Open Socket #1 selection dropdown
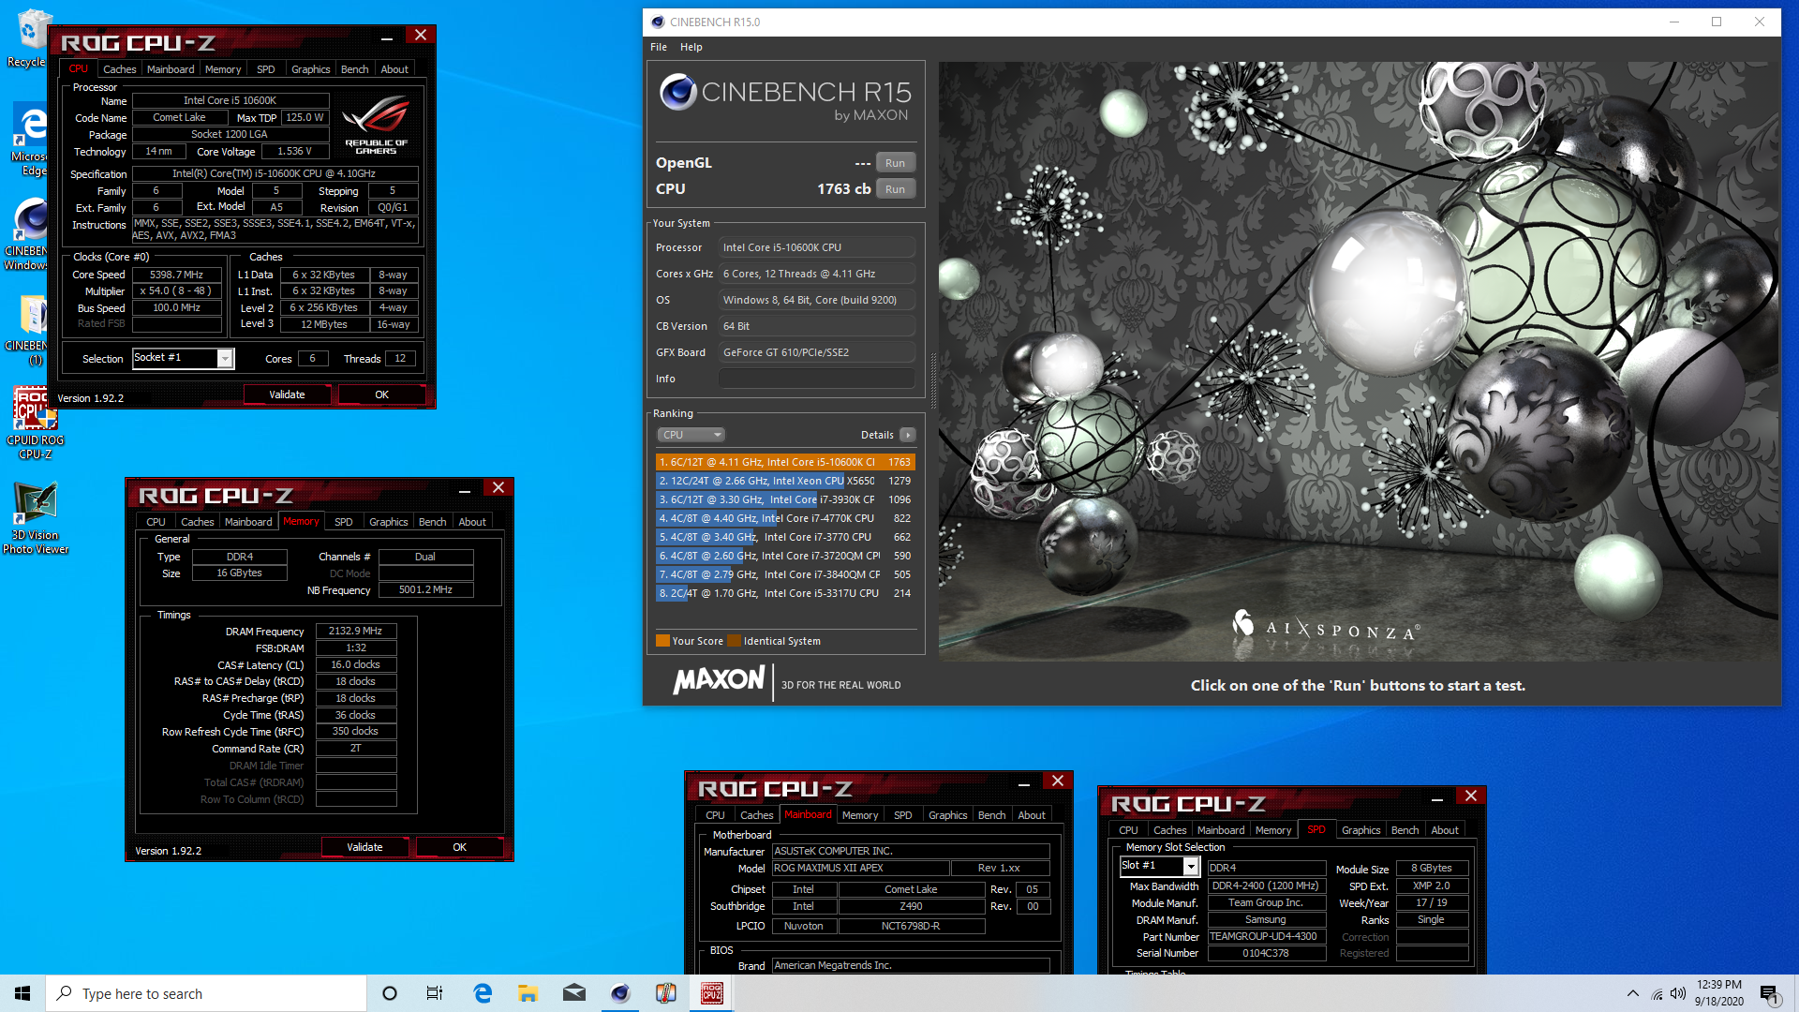The width and height of the screenshot is (1799, 1012). (x=184, y=358)
